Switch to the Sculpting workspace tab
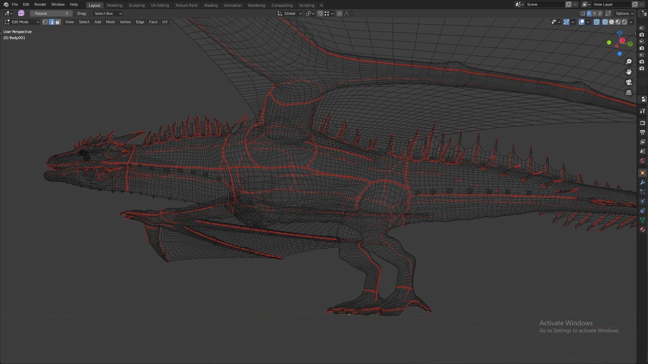The width and height of the screenshot is (648, 364). 137,5
